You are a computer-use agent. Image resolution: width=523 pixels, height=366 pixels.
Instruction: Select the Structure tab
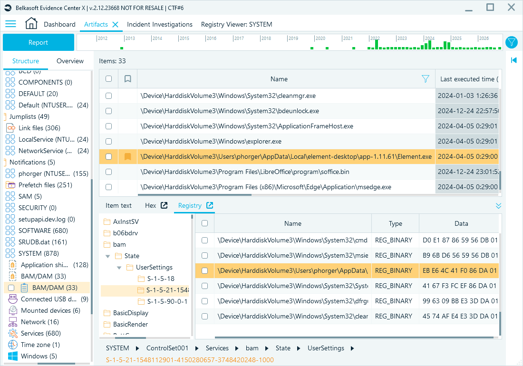click(x=26, y=61)
